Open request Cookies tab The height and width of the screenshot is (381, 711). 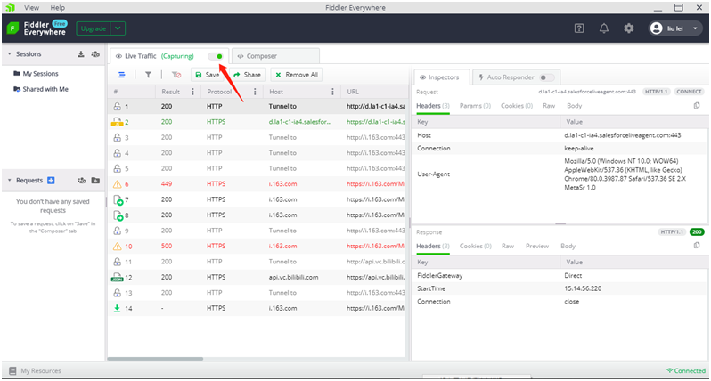pos(516,106)
